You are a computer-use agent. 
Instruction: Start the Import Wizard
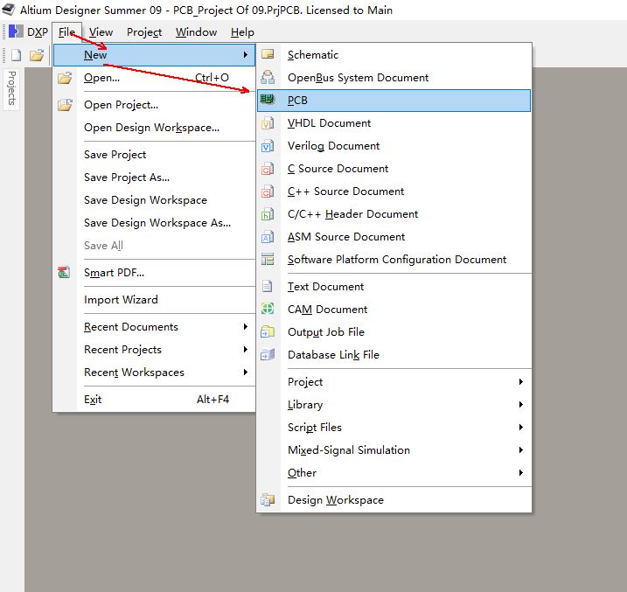point(154,300)
